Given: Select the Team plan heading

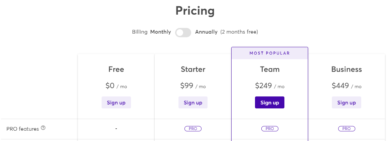Looking at the screenshot, I should 270,70.
